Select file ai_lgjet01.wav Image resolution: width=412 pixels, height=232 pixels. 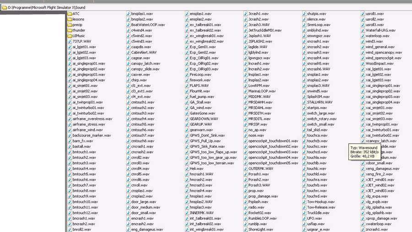[84, 47]
